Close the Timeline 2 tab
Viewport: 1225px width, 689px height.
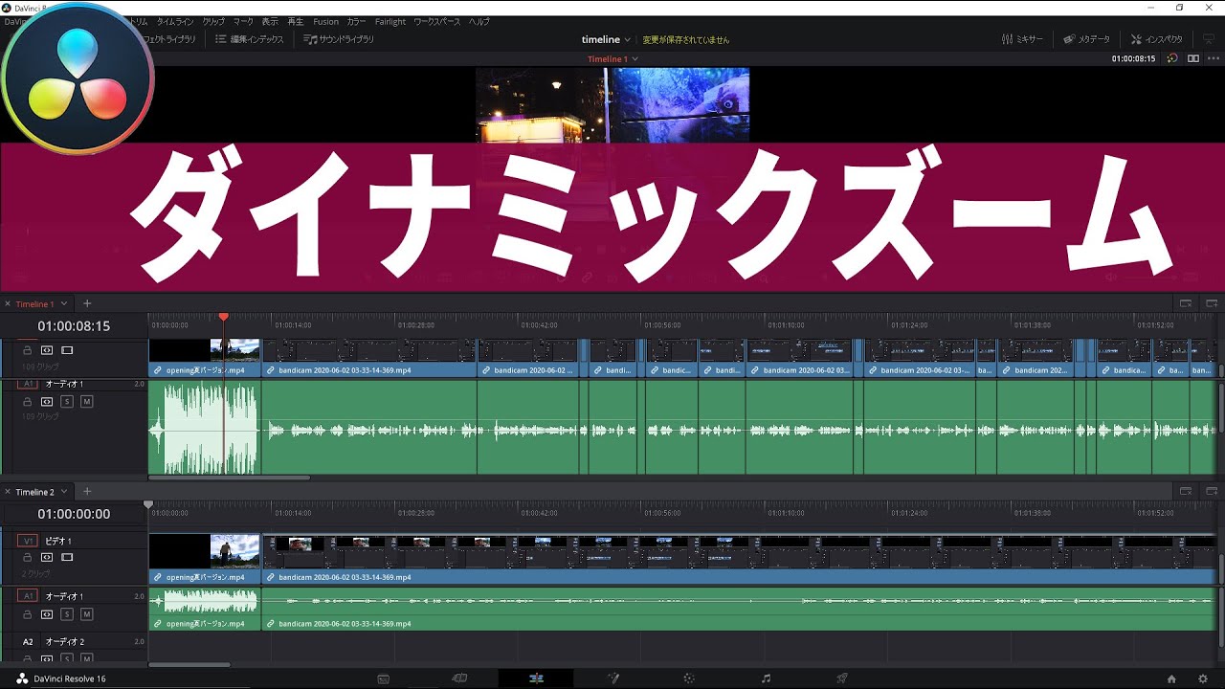click(8, 492)
